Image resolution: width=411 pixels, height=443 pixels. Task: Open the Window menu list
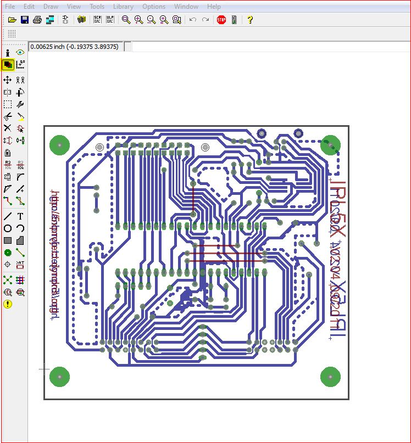[186, 6]
